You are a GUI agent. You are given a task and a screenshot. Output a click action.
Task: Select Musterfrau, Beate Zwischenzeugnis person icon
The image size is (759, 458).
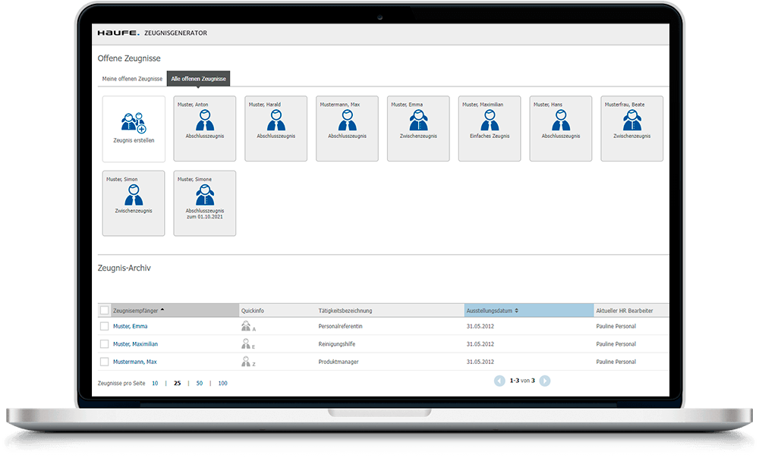tap(631, 121)
